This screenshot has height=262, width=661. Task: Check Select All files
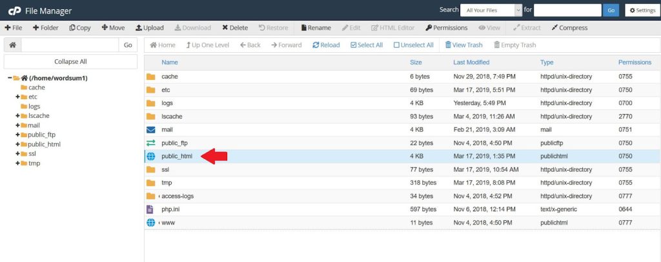point(354,45)
